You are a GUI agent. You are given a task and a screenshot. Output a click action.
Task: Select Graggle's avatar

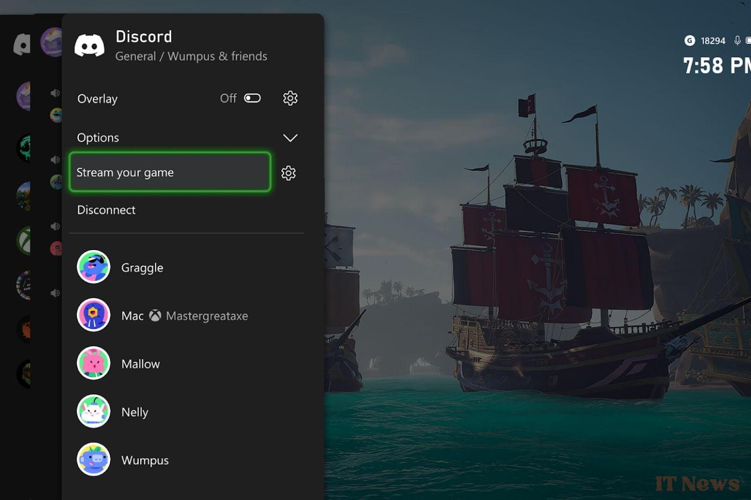coord(93,267)
